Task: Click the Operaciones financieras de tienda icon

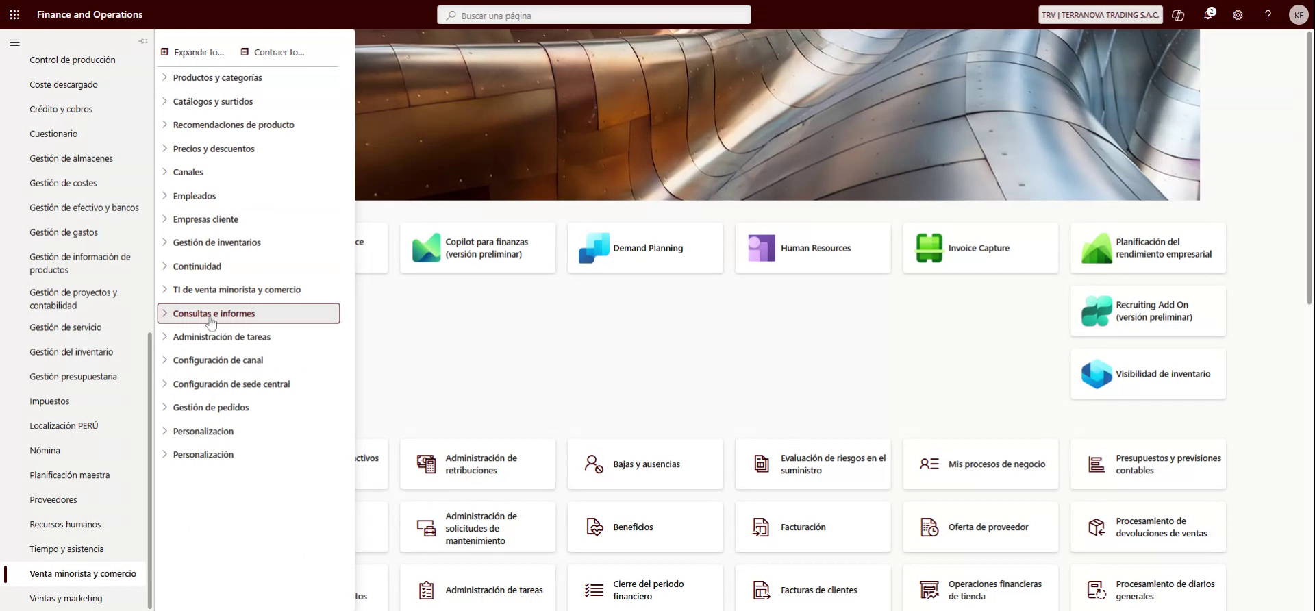Action: point(929,590)
